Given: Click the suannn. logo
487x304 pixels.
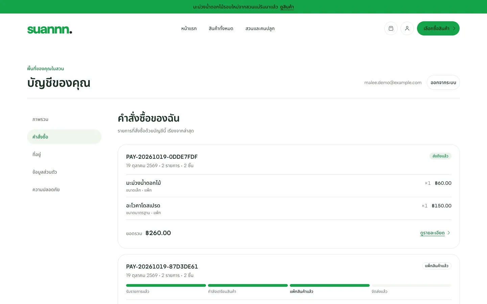Looking at the screenshot, I should (x=50, y=29).
